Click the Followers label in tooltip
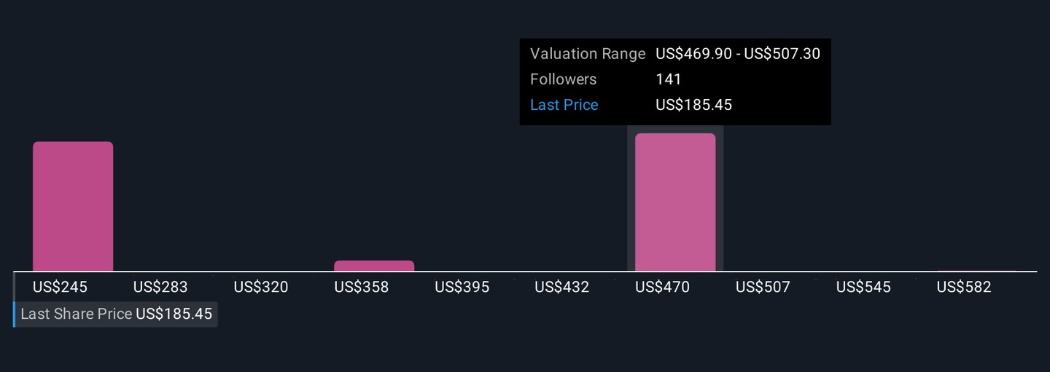The image size is (1050, 372). [563, 79]
